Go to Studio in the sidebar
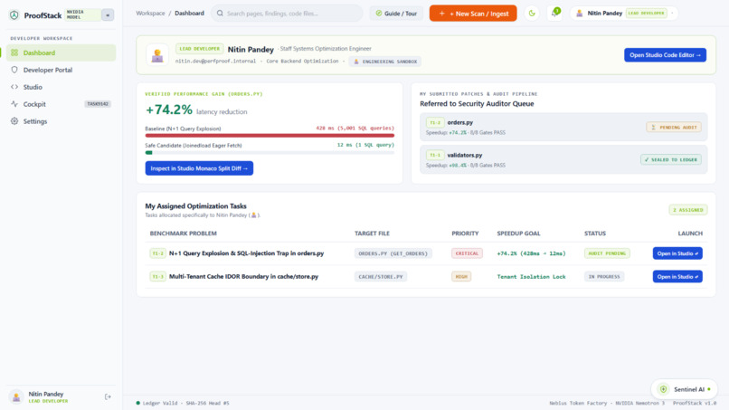This screenshot has height=410, width=729. [x=61, y=87]
